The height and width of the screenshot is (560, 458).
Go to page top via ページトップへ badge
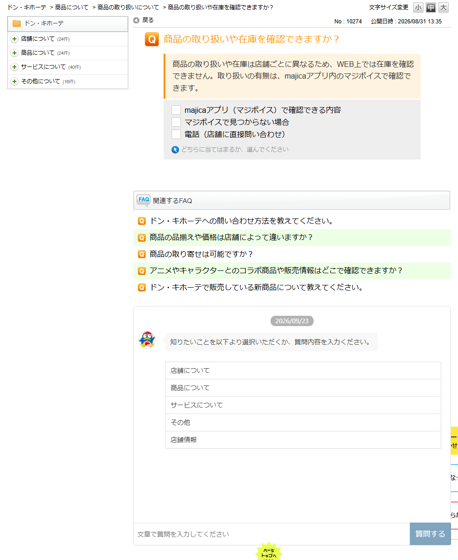(x=269, y=552)
